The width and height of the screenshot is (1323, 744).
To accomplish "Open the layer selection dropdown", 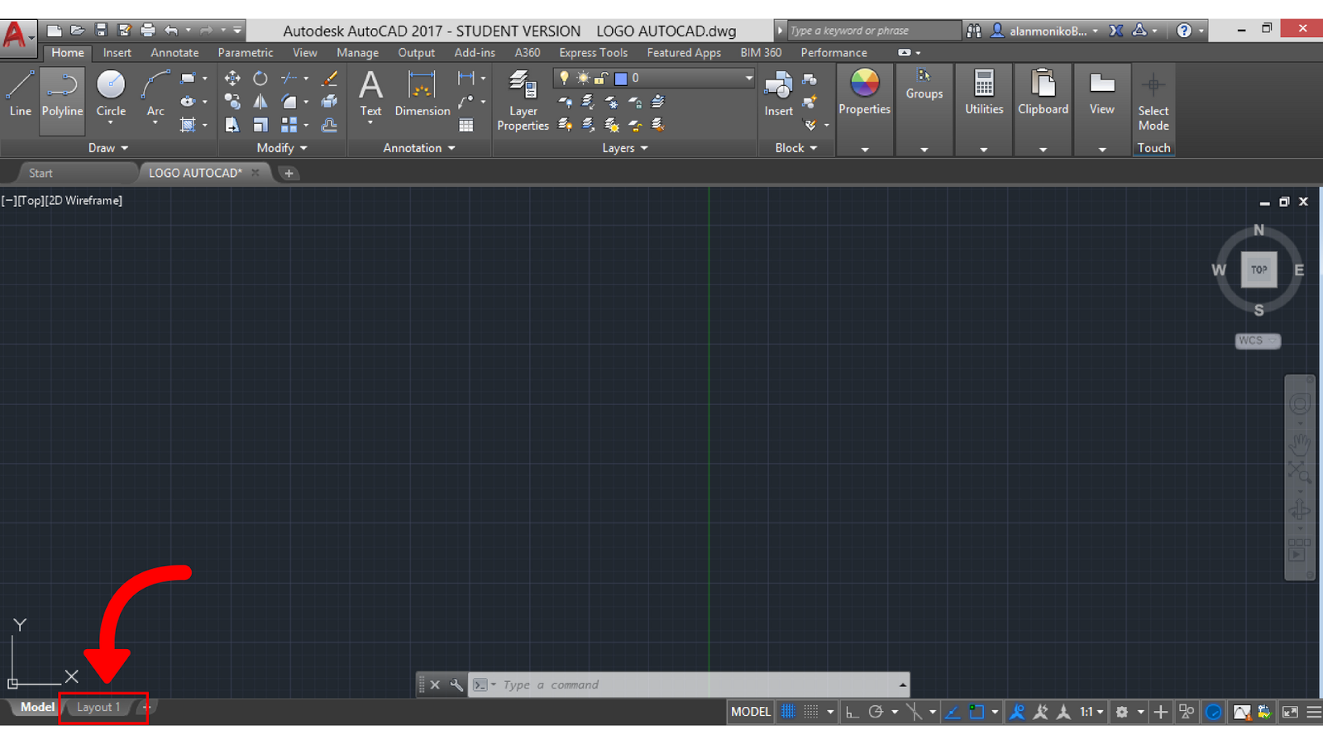I will click(x=747, y=78).
